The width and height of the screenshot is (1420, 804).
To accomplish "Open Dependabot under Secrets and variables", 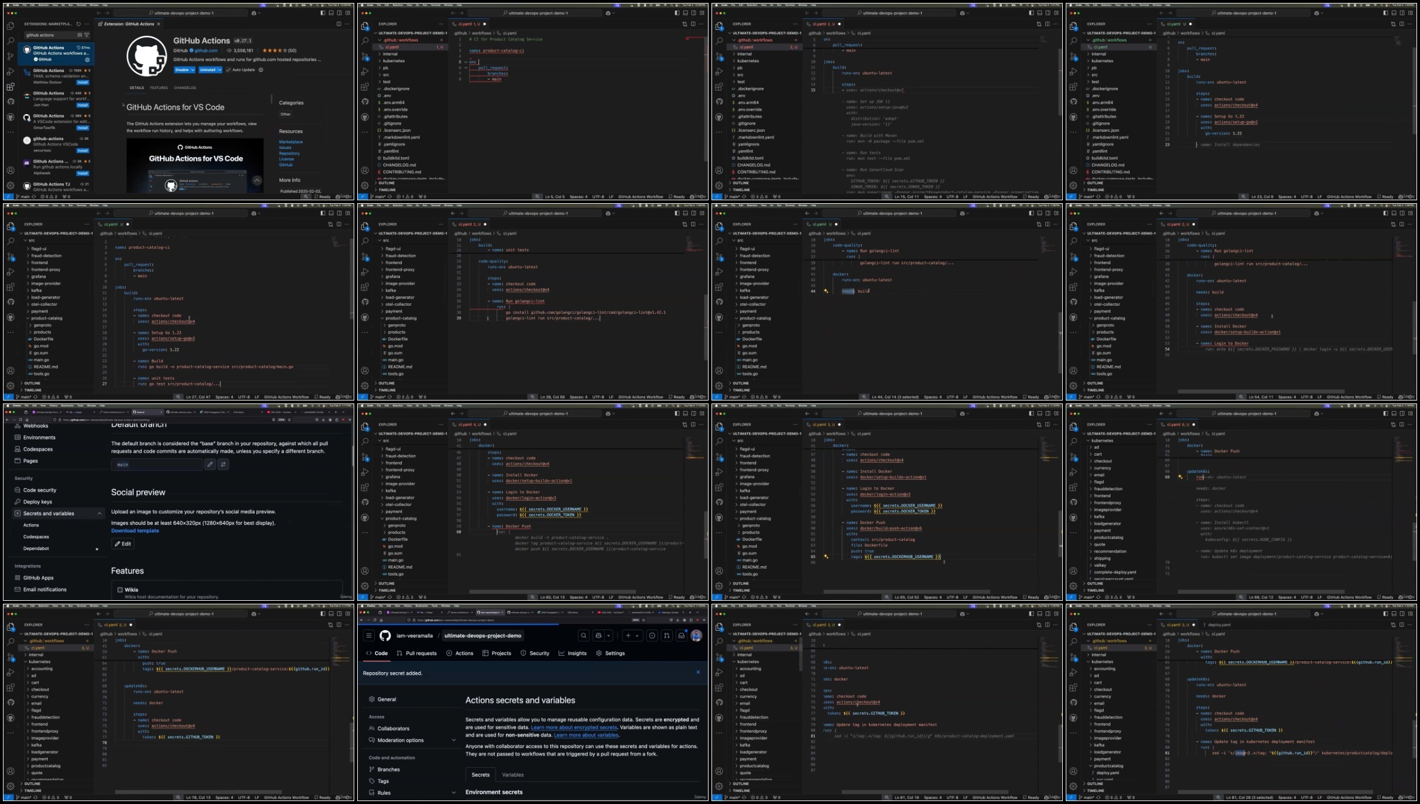I will click(x=36, y=549).
